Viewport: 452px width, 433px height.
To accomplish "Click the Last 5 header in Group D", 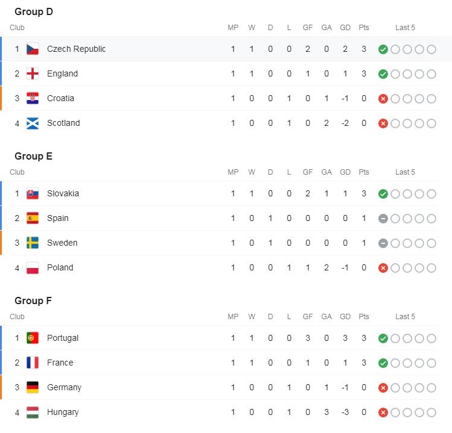I will [x=405, y=28].
